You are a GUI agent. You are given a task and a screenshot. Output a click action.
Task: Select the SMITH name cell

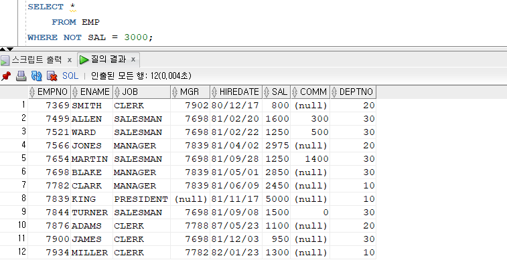pyautogui.click(x=92, y=106)
